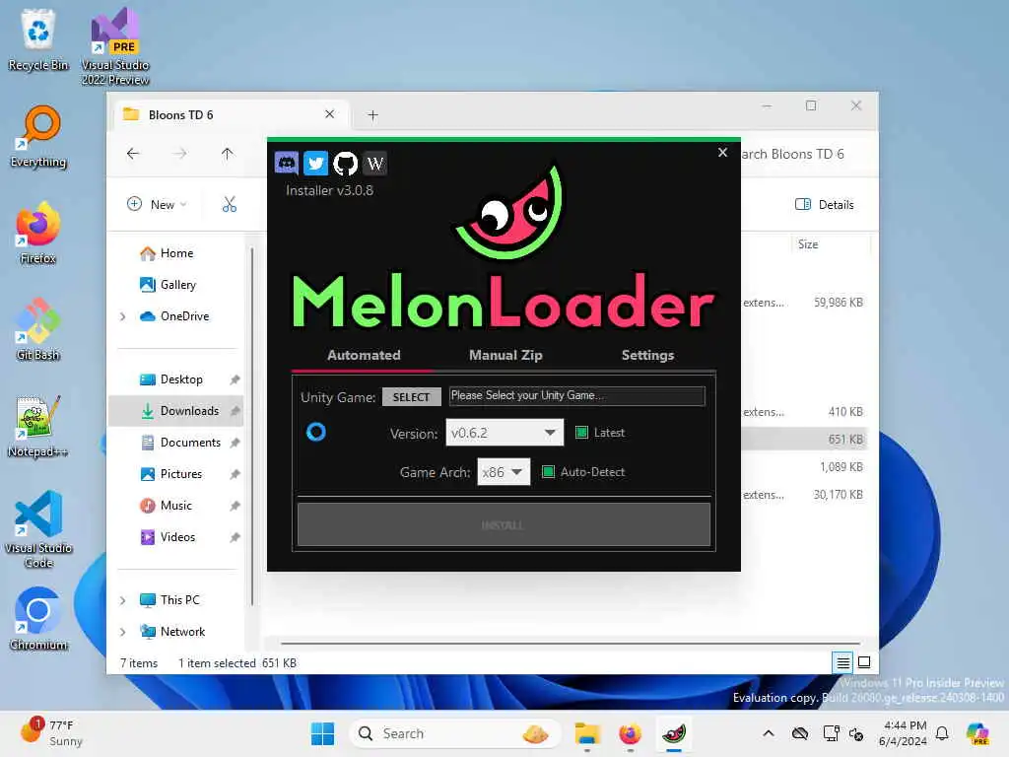1009x757 pixels.
Task: Open the Discord link icon in MelonLoader
Action: pyautogui.click(x=287, y=164)
